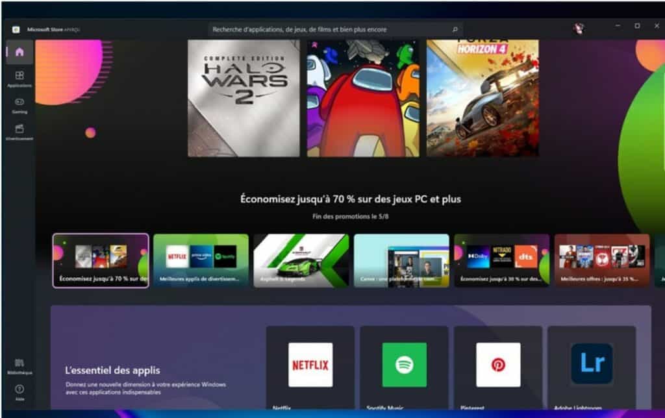
Task: Minimize the Microsoft Store window
Action: 618,26
